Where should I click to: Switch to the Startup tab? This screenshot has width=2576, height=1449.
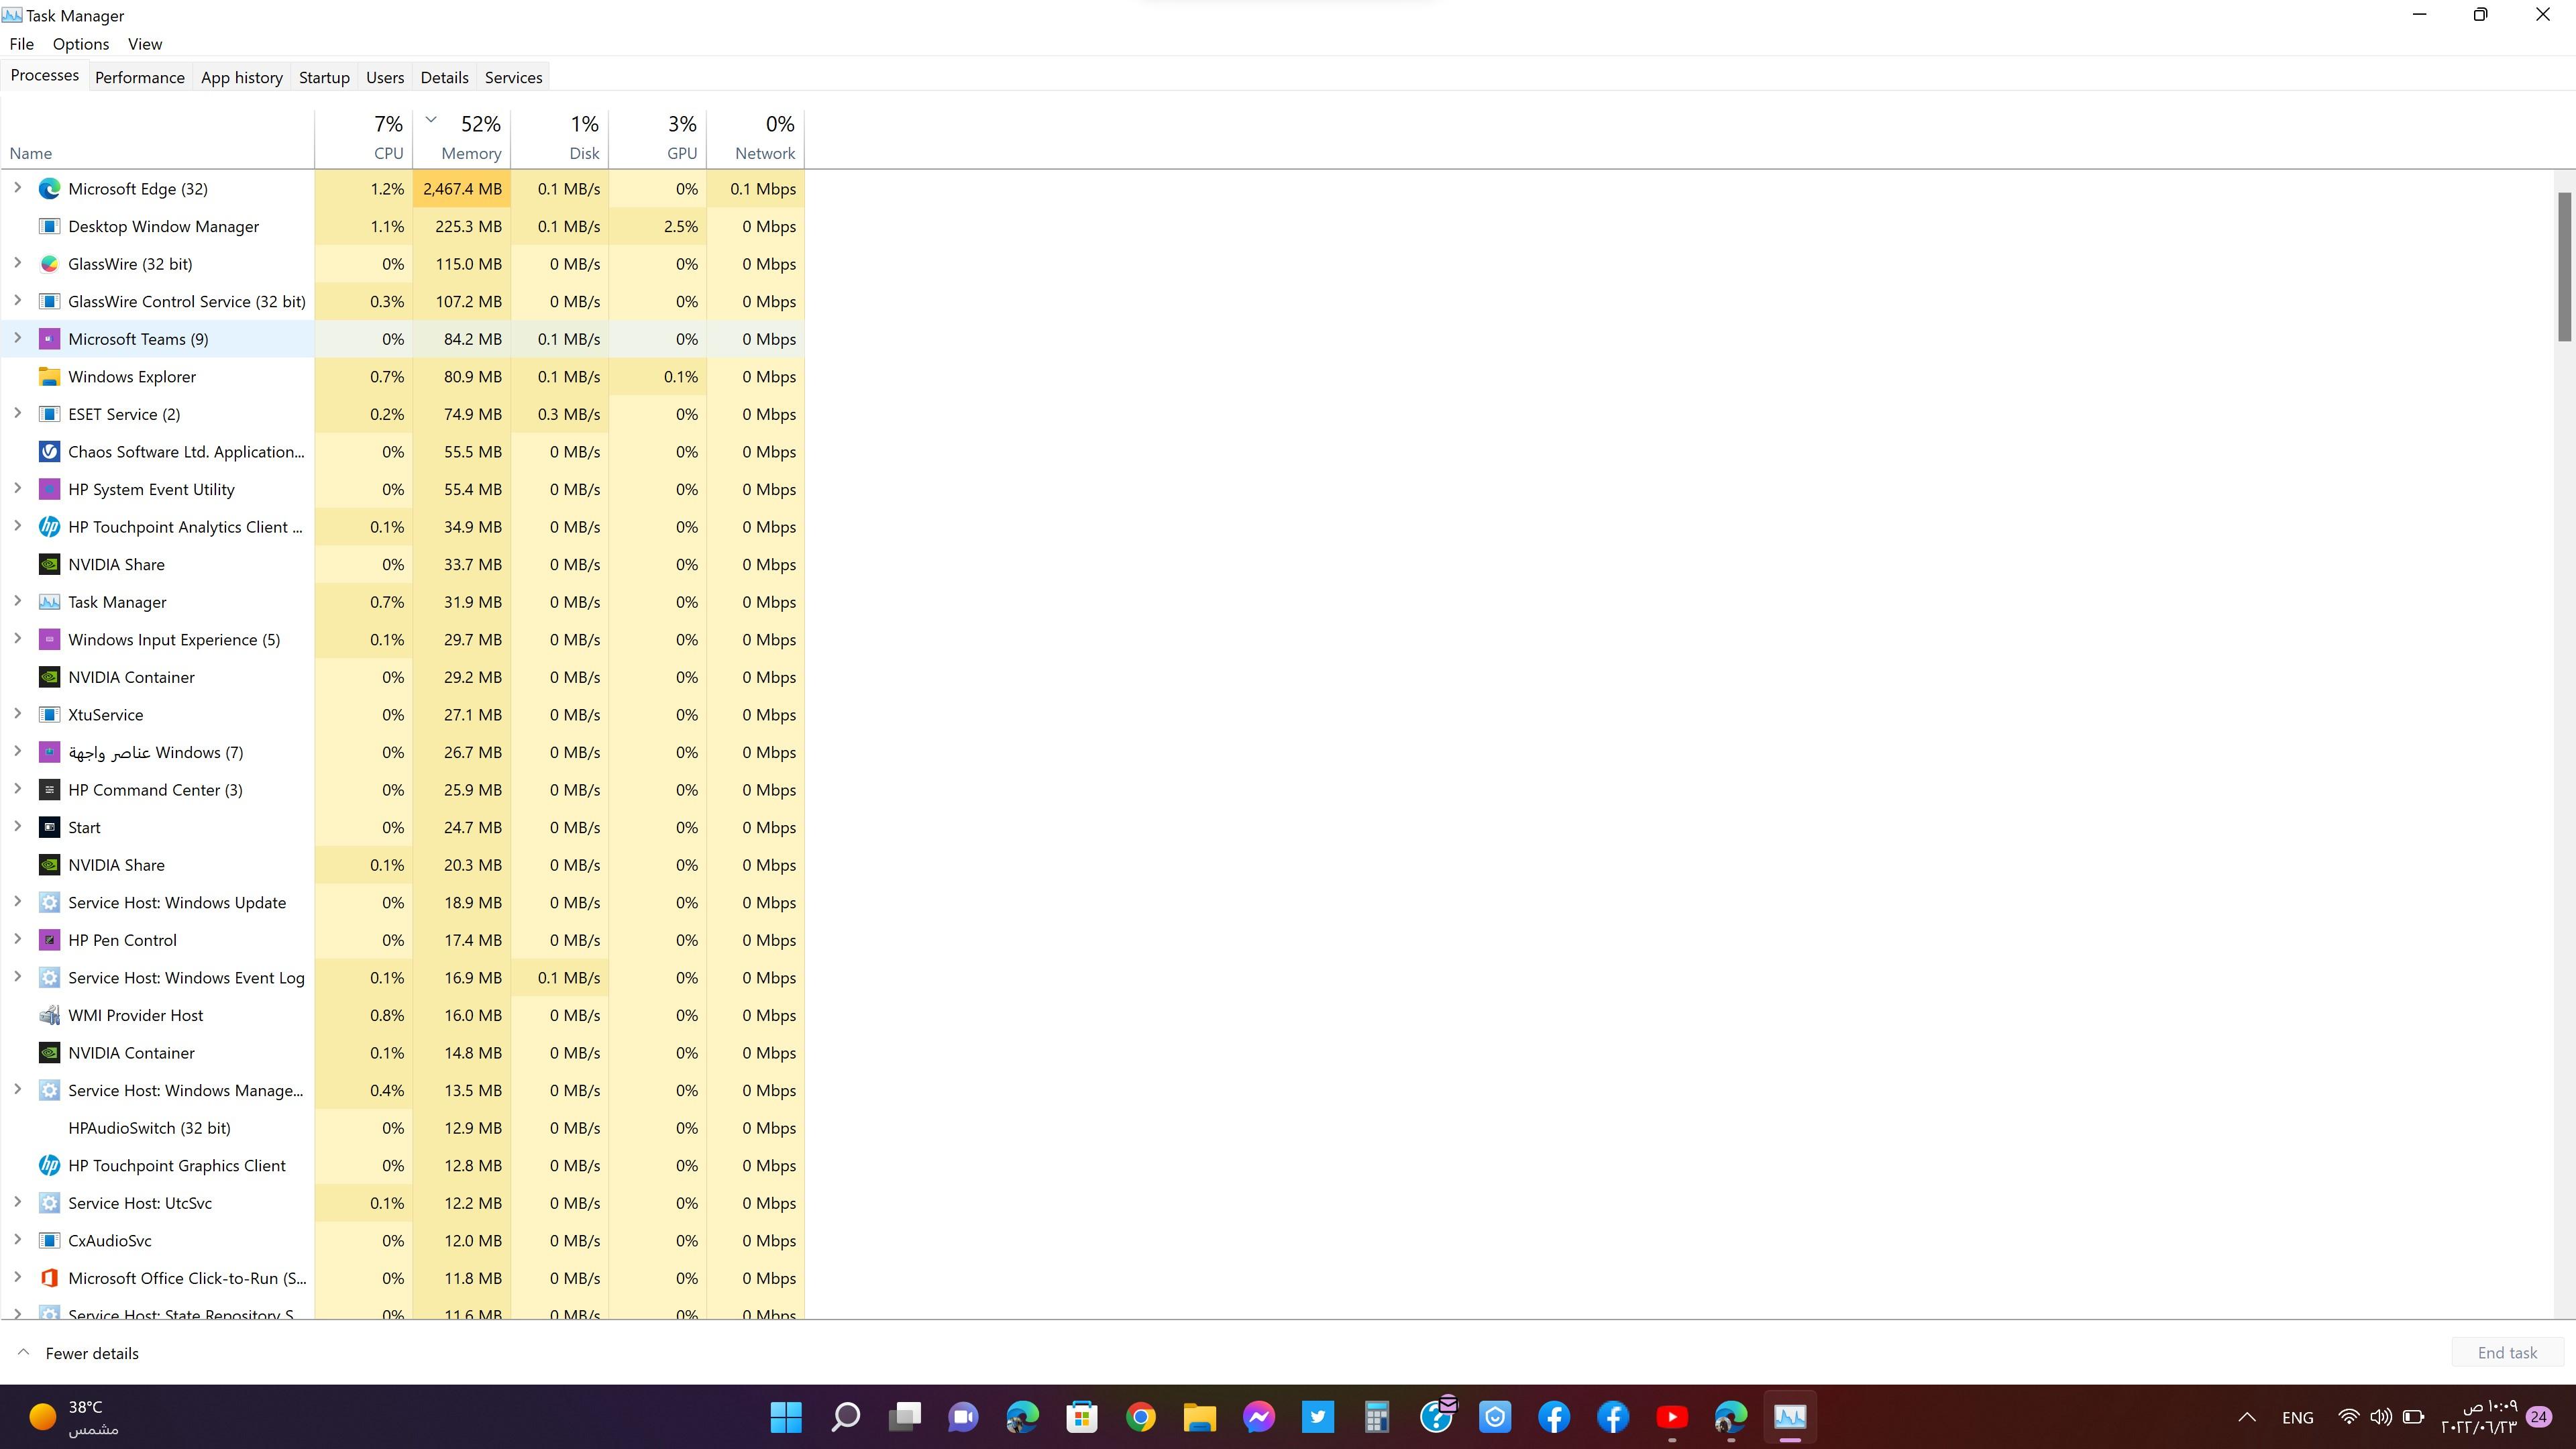324,77
